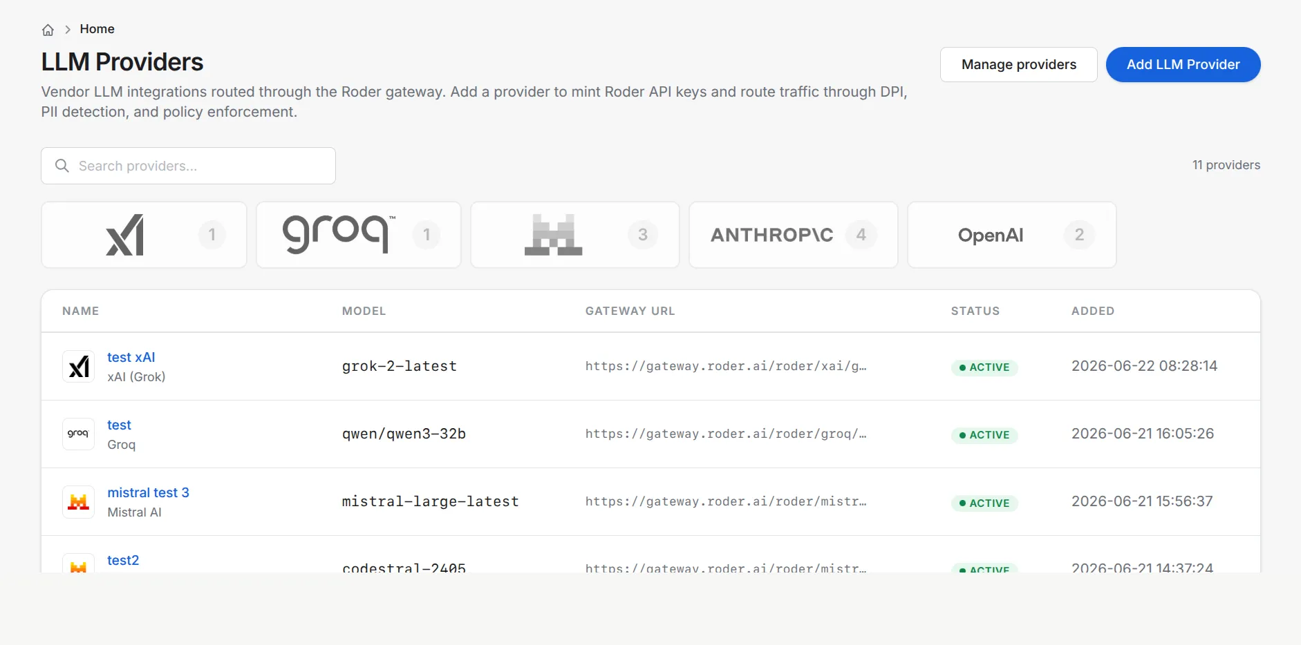Click ACTIVE badge in mistral-large-latest row
Viewport: 1301px width, 645px height.
984,503
